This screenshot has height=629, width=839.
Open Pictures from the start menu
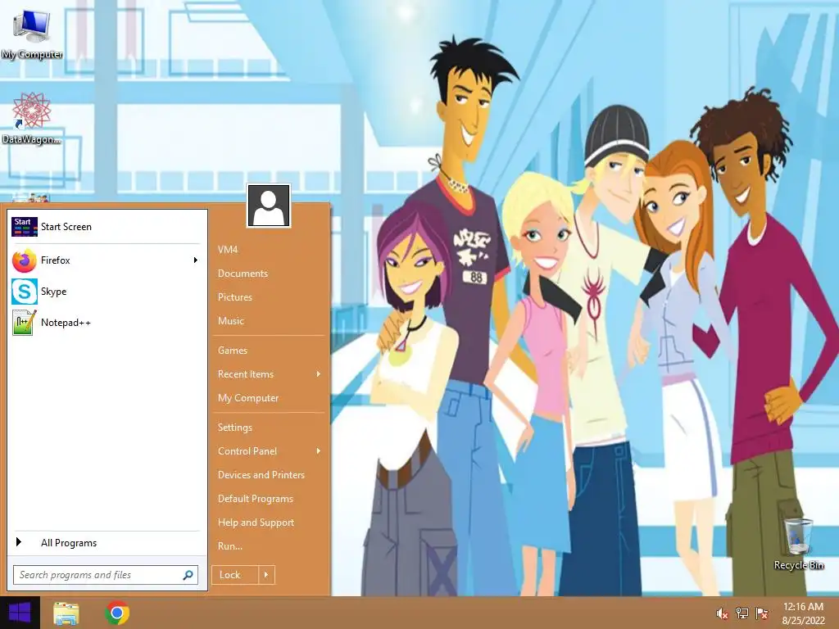[234, 296]
